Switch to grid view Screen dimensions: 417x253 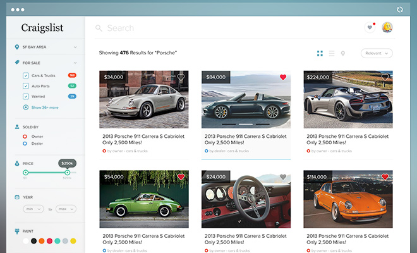[320, 53]
